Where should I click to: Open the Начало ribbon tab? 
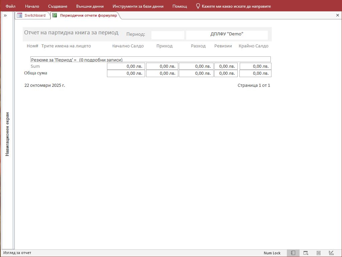(32, 6)
